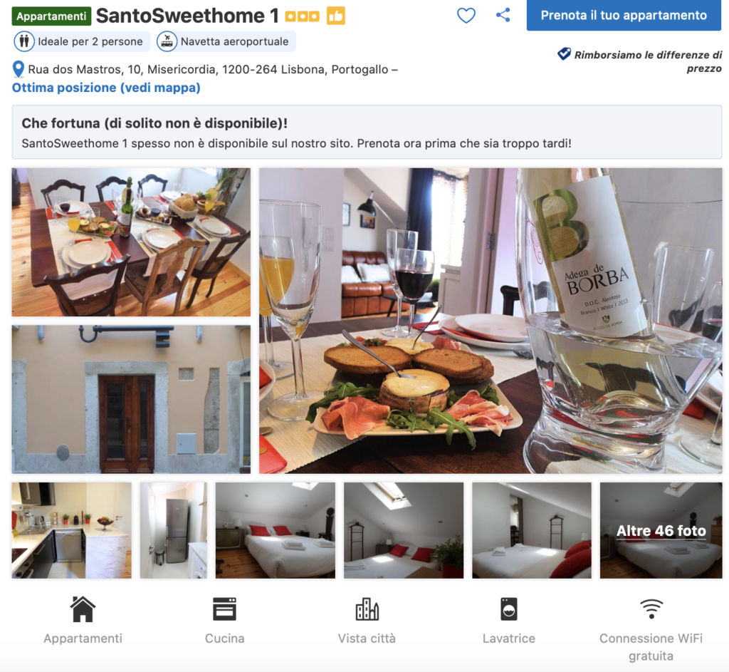Open the dining table photo
Viewport: 729px width, 672px height.
click(x=131, y=242)
